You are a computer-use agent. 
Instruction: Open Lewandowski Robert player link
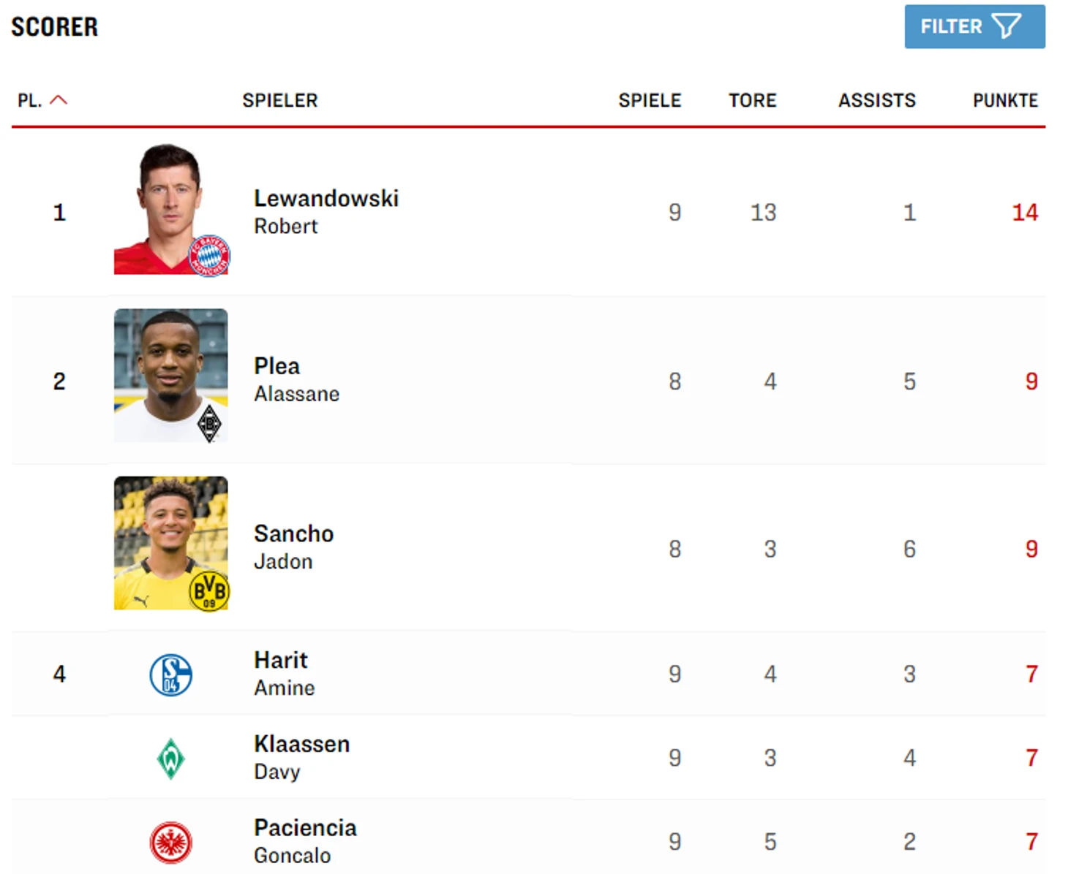pyautogui.click(x=326, y=211)
